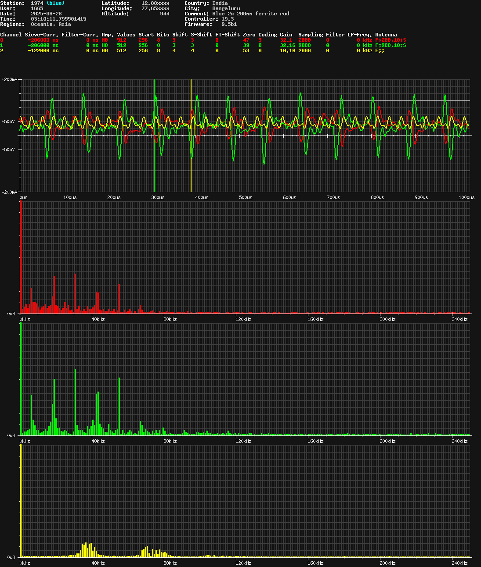Click the "Filter-Corr." column header
481x567 pixels.
[x=80, y=35]
